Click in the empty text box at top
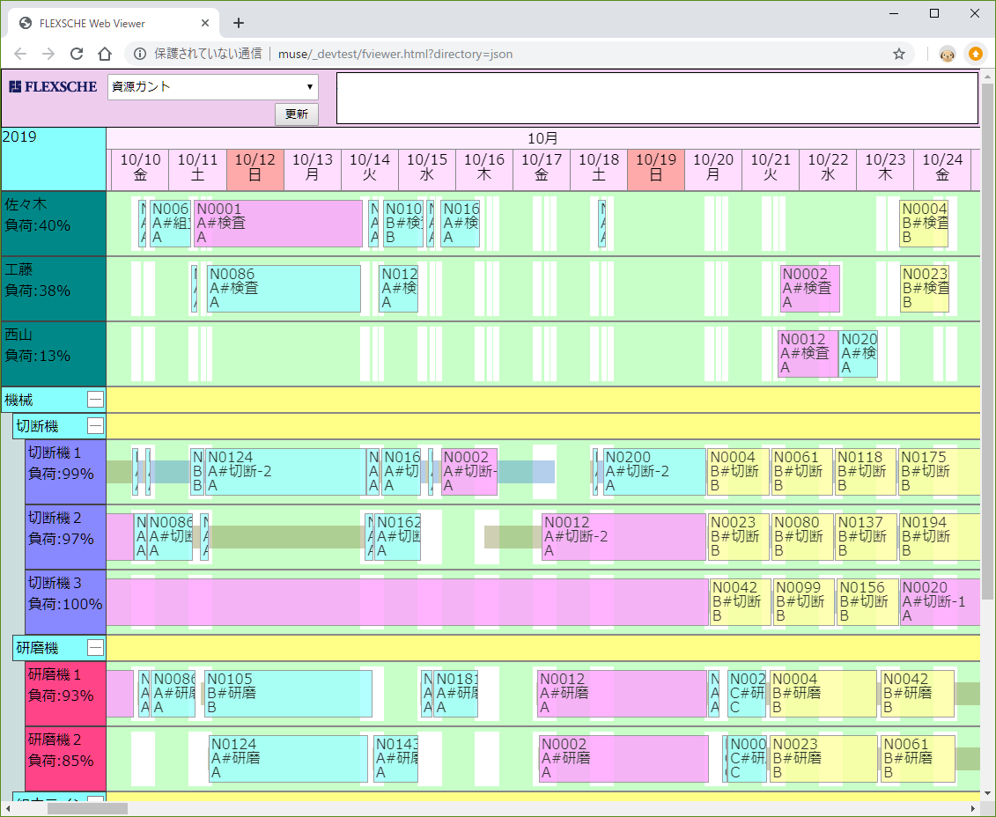 click(x=657, y=98)
